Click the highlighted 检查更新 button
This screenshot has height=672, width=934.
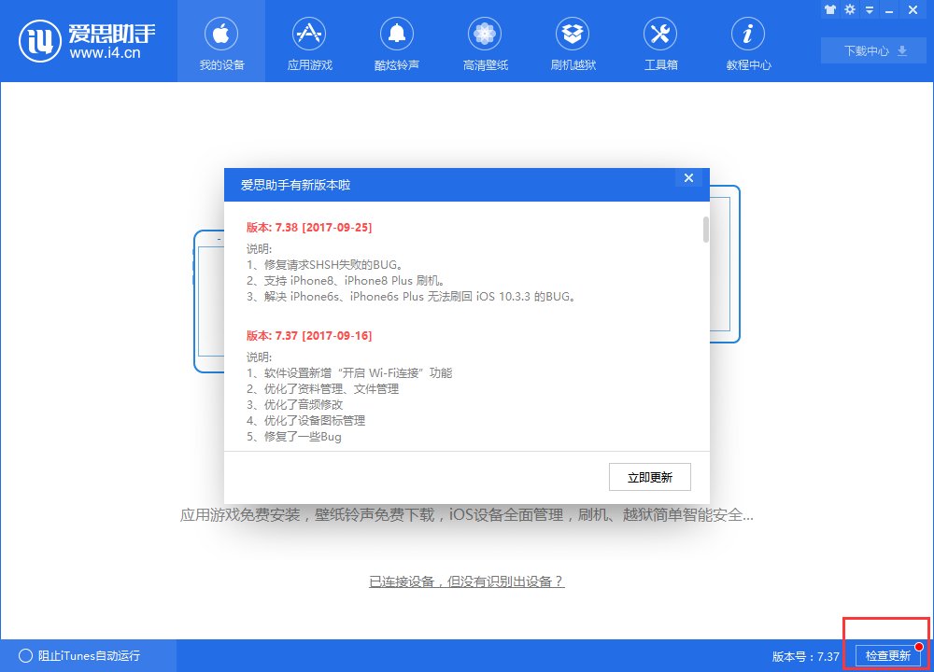(x=886, y=656)
